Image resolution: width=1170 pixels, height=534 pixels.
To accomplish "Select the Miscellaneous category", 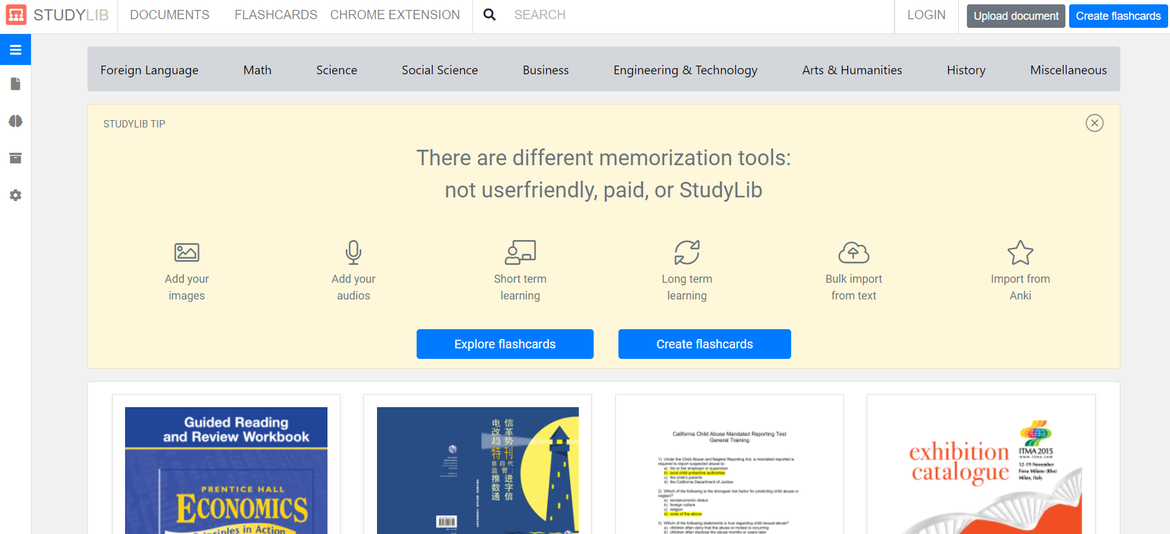I will point(1068,70).
